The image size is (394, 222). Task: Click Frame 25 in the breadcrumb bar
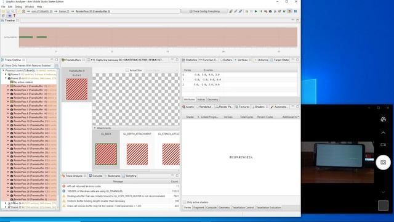click(x=64, y=11)
